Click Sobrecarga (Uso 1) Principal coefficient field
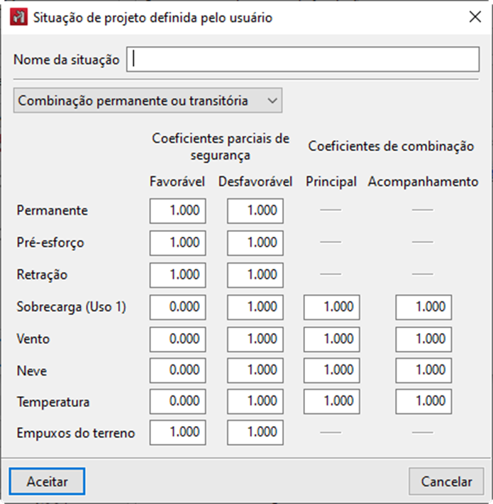The height and width of the screenshot is (504, 493). point(331,307)
